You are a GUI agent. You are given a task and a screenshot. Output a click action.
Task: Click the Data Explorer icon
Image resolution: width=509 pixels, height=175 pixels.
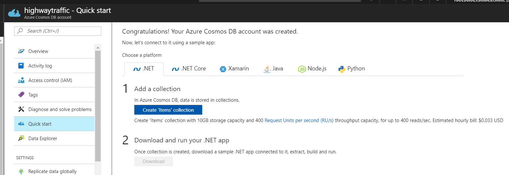pos(21,138)
